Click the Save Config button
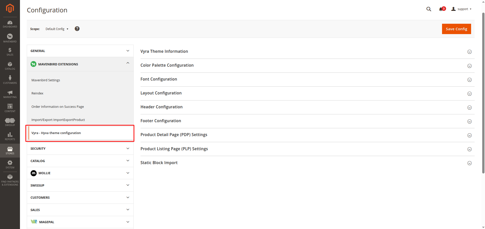 456,29
